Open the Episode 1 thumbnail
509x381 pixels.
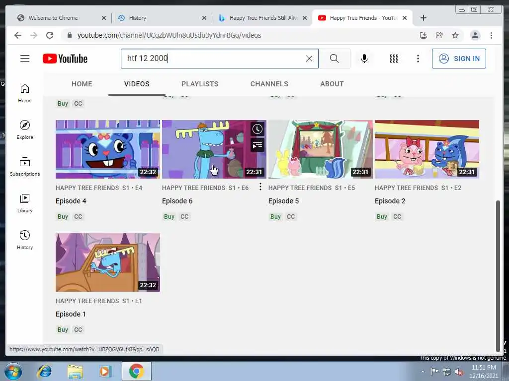pyautogui.click(x=108, y=262)
